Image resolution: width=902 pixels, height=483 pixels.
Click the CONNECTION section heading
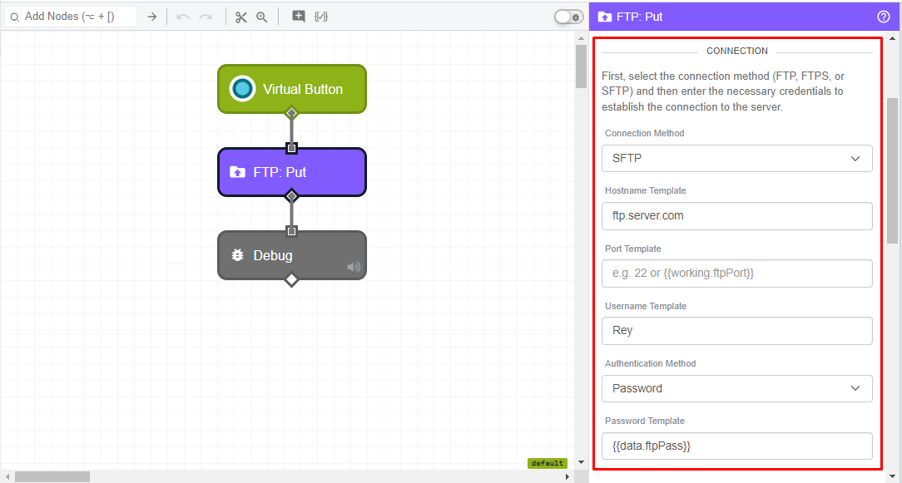737,51
